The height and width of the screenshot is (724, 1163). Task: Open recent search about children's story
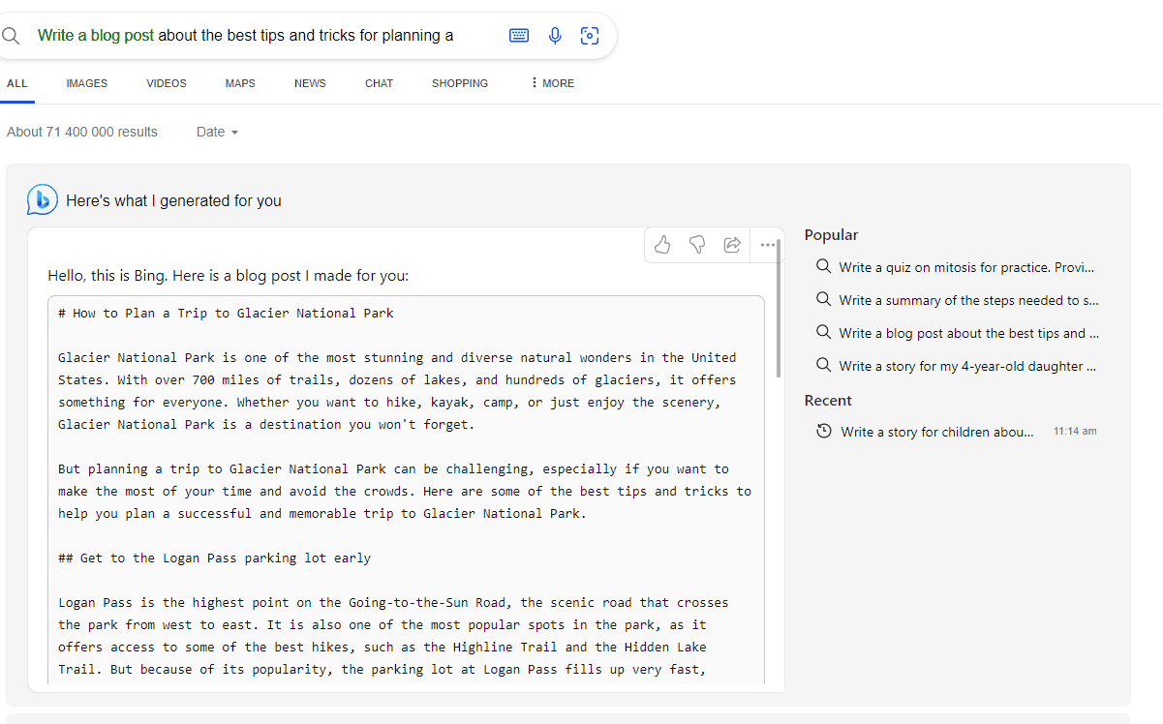(x=936, y=432)
